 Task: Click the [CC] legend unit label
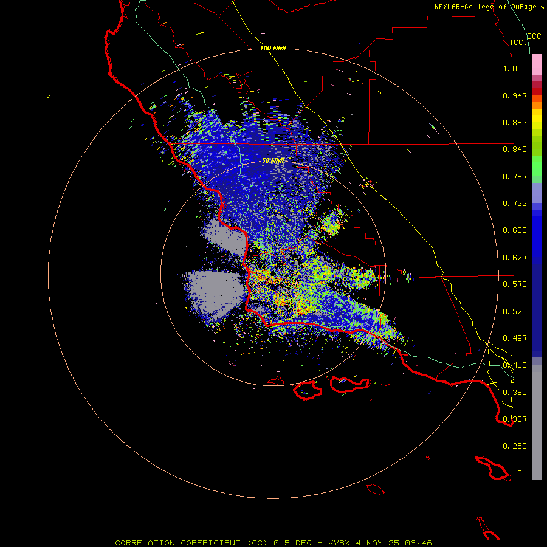[519, 42]
